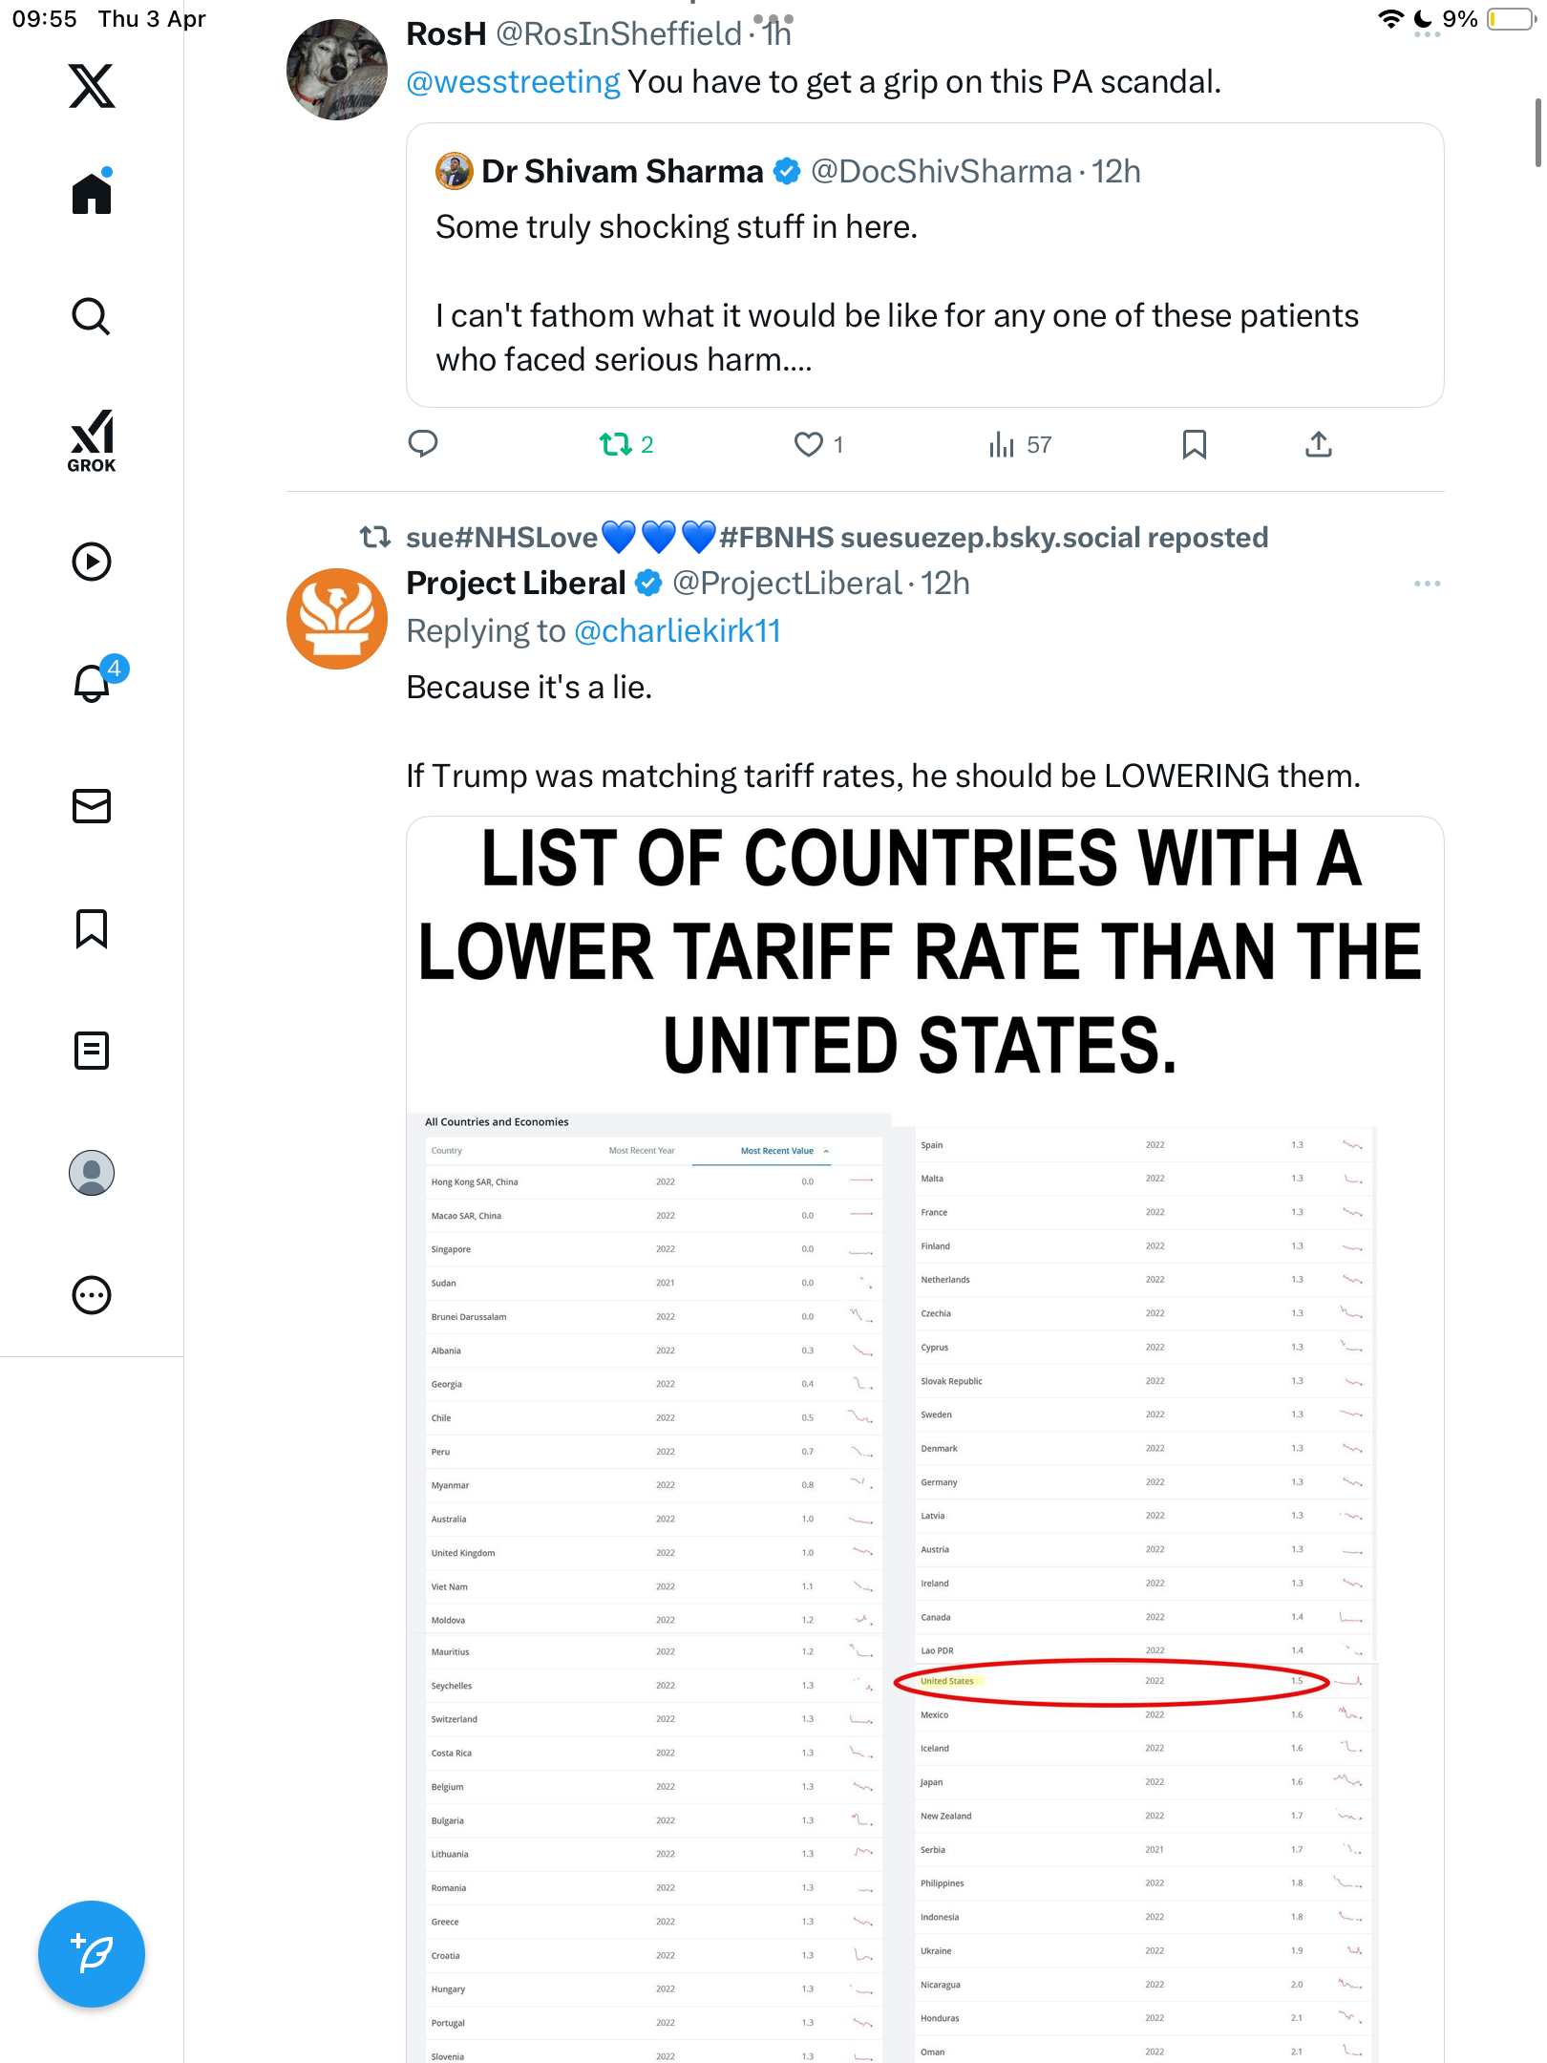Open Bookmarks in the sidebar
The width and height of the screenshot is (1547, 2063).
[92, 928]
